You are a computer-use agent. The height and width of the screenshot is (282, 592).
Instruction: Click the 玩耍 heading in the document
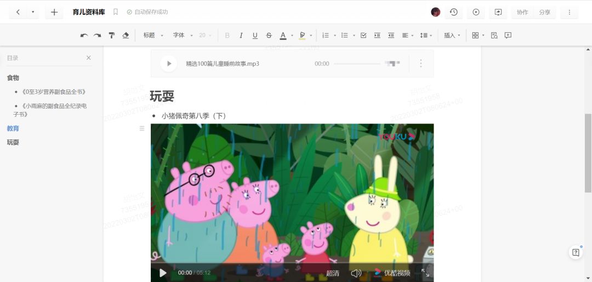coord(162,97)
